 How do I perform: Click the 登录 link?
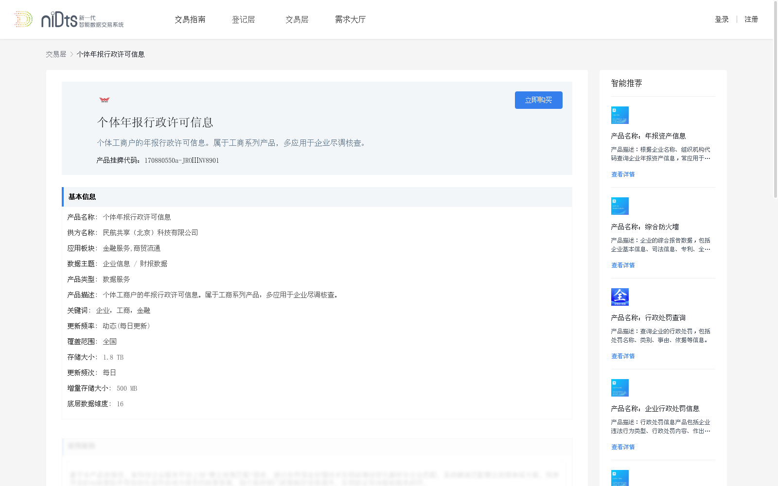[722, 19]
